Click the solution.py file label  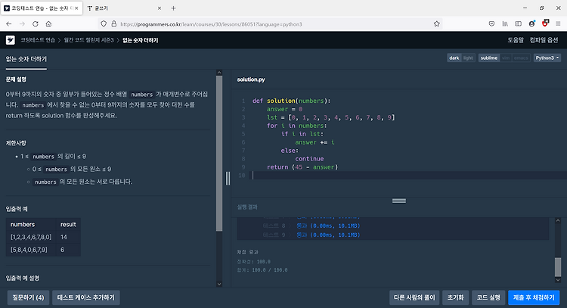251,79
